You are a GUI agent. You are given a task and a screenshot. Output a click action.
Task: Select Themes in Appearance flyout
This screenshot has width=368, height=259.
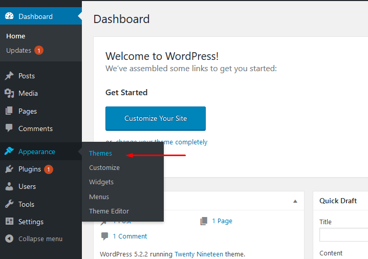pyautogui.click(x=100, y=154)
